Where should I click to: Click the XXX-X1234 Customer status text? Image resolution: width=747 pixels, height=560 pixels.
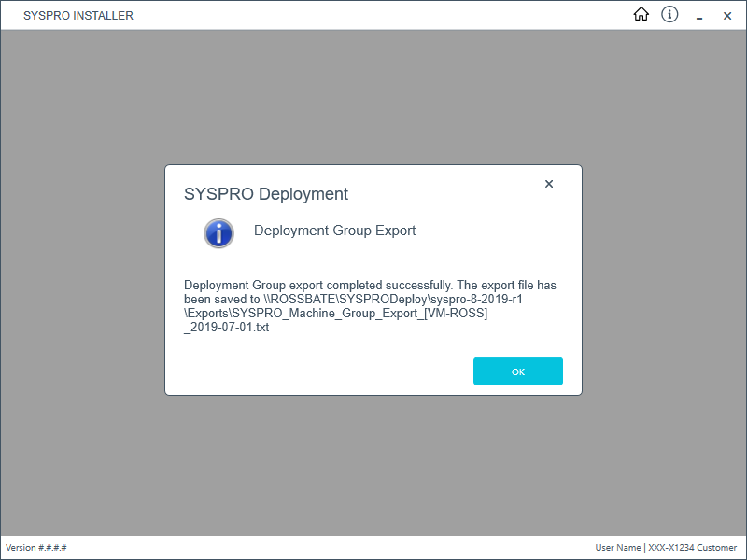coord(693,547)
